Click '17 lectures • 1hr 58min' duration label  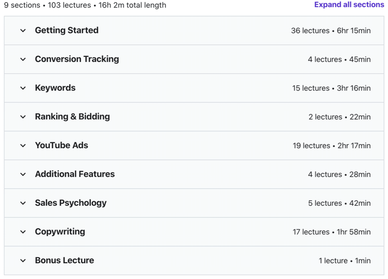click(331, 232)
